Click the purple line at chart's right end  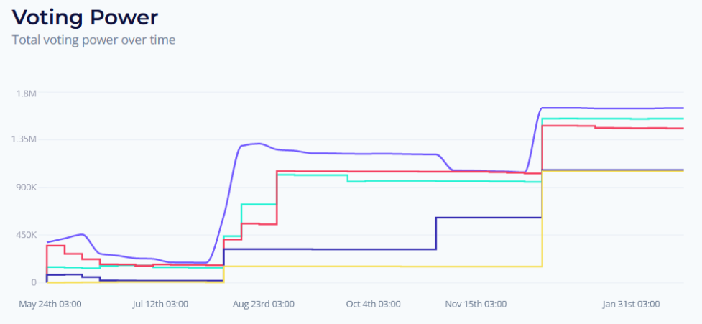[681, 108]
